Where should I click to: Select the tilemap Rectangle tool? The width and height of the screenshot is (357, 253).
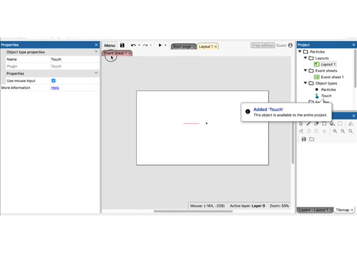pyautogui.click(x=324, y=124)
